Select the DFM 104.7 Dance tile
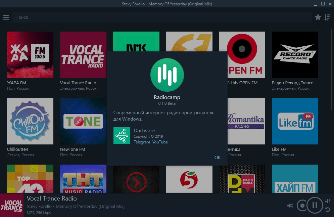This screenshot has height=217, width=334. 242,179
